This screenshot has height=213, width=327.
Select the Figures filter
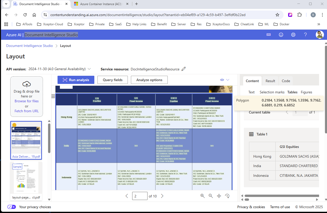[x=307, y=92]
